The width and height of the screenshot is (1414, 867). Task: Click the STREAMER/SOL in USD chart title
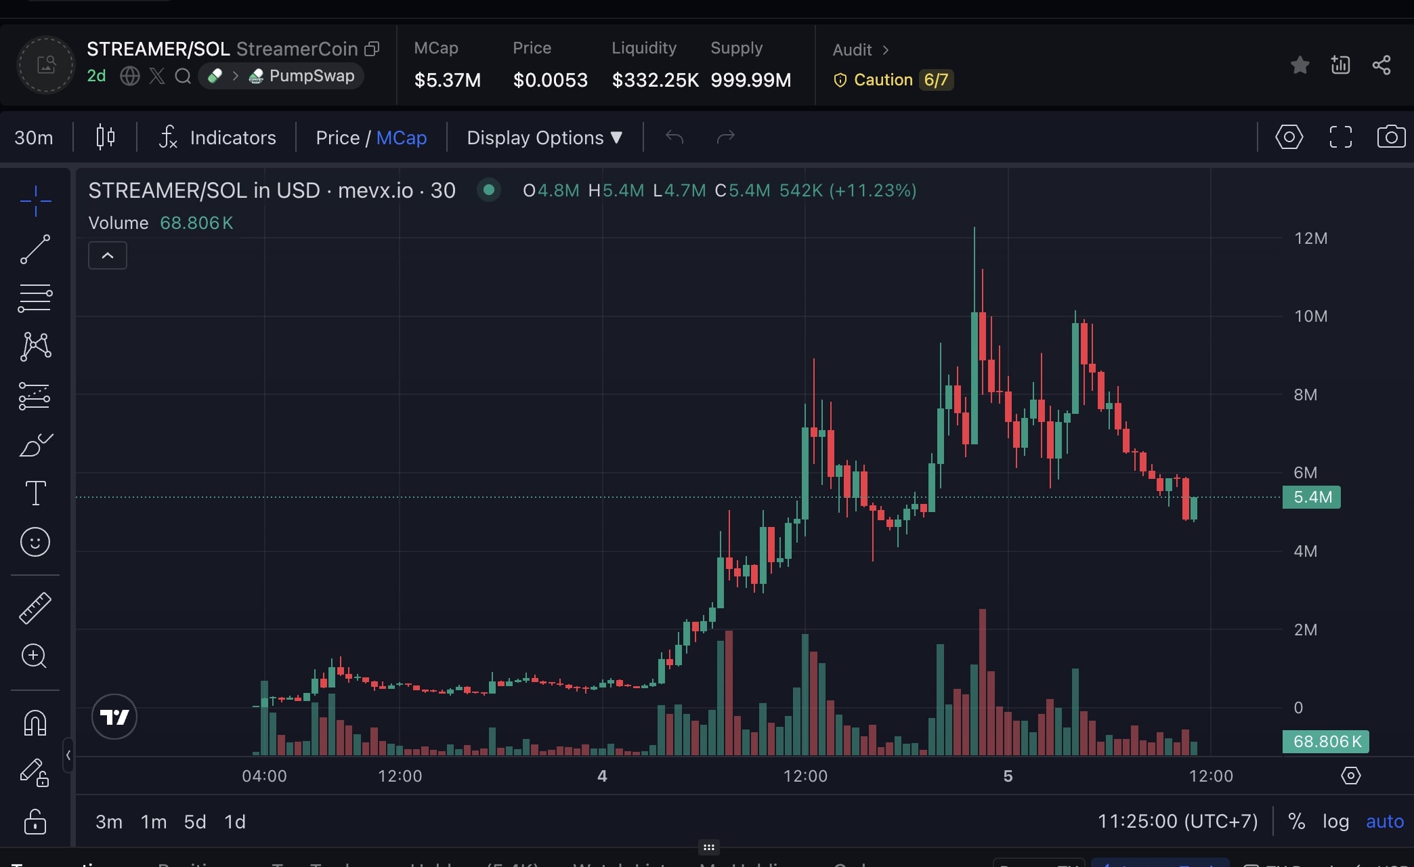(x=272, y=190)
